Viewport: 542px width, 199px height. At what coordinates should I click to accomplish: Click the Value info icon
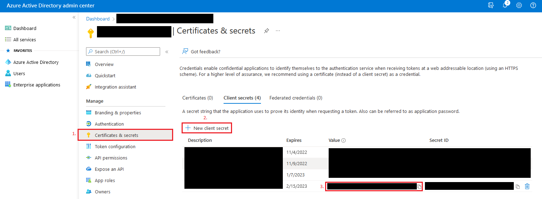(x=343, y=140)
